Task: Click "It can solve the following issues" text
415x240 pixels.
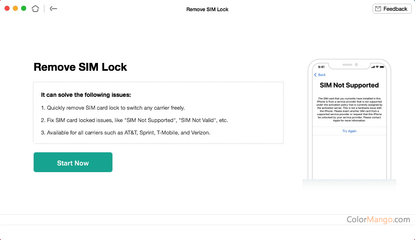Action: pyautogui.click(x=86, y=95)
